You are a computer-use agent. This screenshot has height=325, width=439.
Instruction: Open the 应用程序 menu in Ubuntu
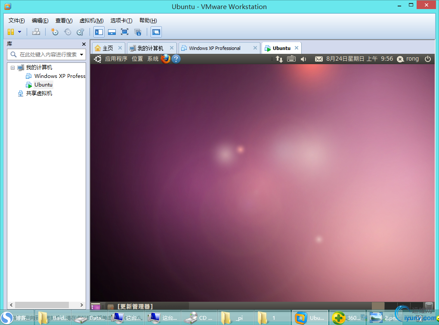point(117,59)
